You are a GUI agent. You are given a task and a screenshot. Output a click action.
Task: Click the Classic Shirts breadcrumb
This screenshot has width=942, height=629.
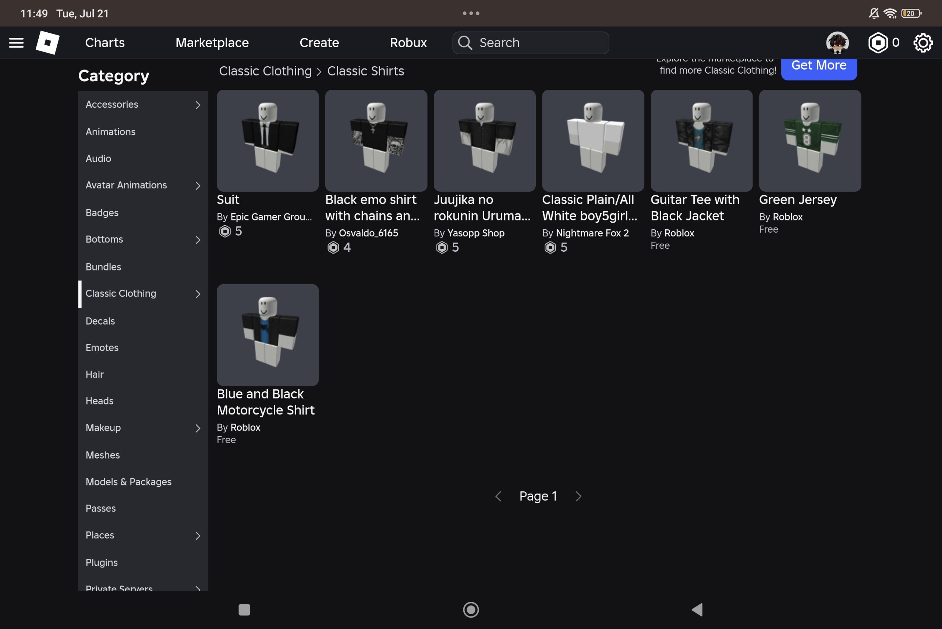click(365, 71)
